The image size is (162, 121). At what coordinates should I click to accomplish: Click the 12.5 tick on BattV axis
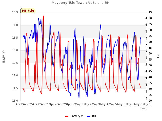(x=15, y=63)
